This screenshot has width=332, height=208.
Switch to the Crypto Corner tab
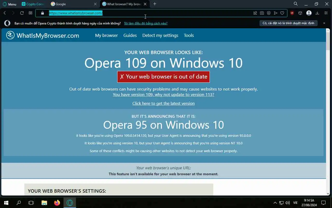(33, 4)
